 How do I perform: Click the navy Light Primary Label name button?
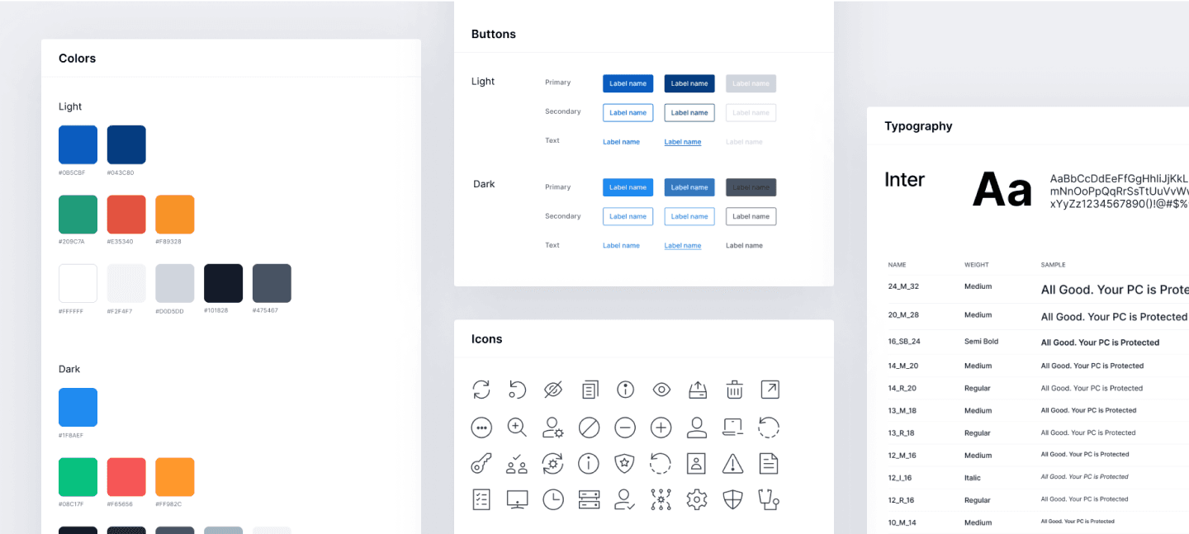pyautogui.click(x=689, y=83)
